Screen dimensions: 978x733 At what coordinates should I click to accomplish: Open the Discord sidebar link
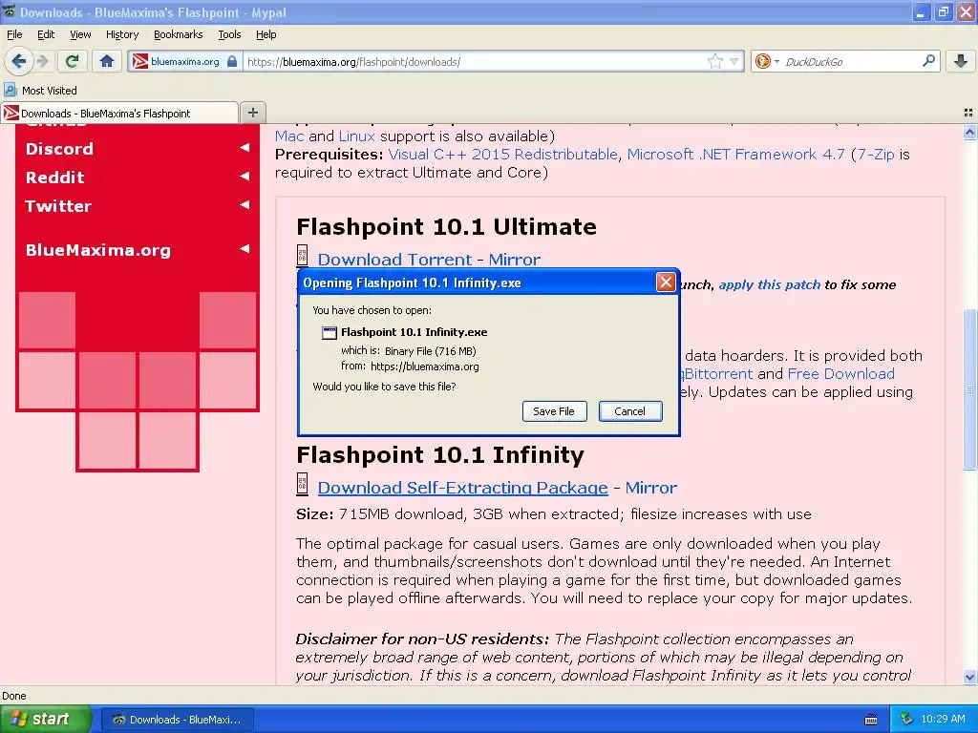(59, 148)
